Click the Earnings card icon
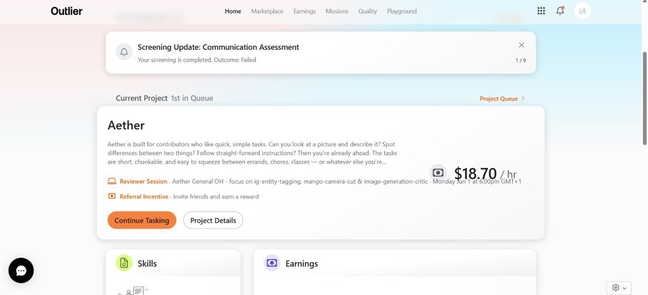648x295 pixels. (272, 263)
